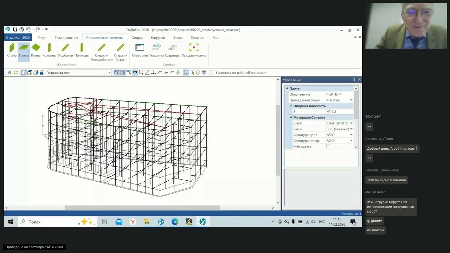Click the Координаты status bar label

351,214
